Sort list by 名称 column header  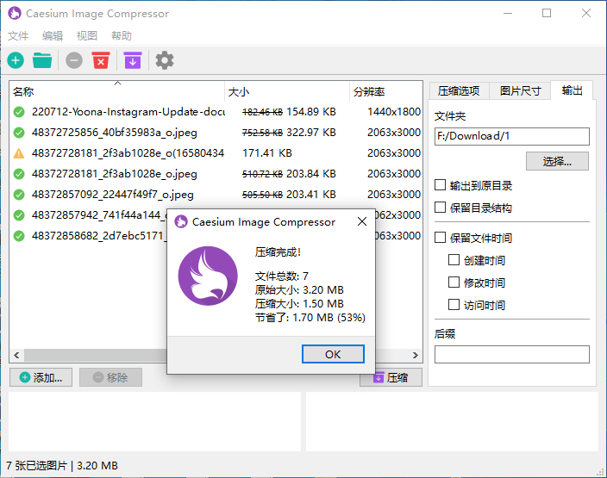pyautogui.click(x=117, y=91)
